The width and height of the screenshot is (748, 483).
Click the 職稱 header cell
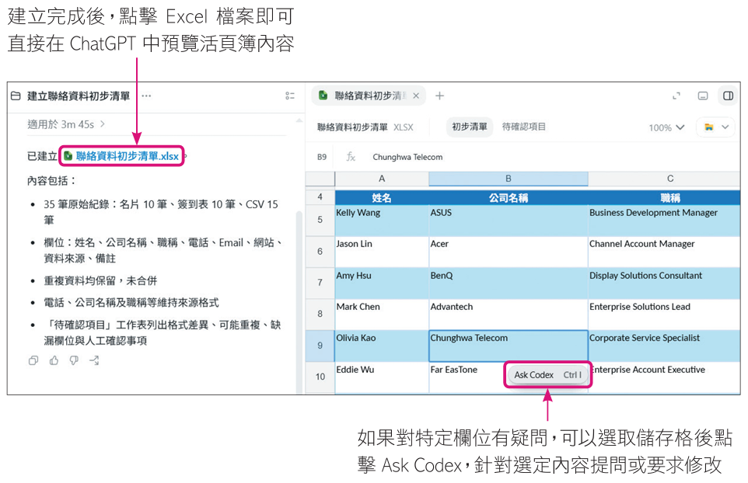(665, 197)
